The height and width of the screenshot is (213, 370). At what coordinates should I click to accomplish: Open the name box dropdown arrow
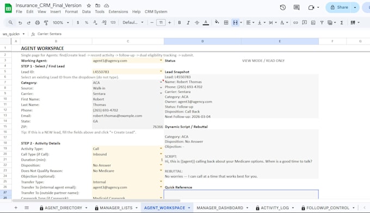coord(23,34)
